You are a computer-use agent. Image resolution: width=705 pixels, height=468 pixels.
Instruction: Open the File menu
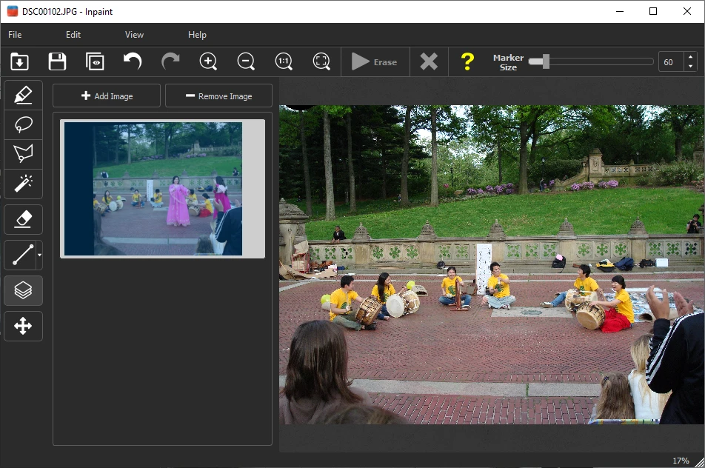click(x=15, y=35)
